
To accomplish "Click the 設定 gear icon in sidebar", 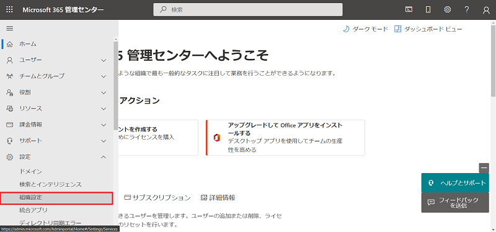I will point(10,157).
